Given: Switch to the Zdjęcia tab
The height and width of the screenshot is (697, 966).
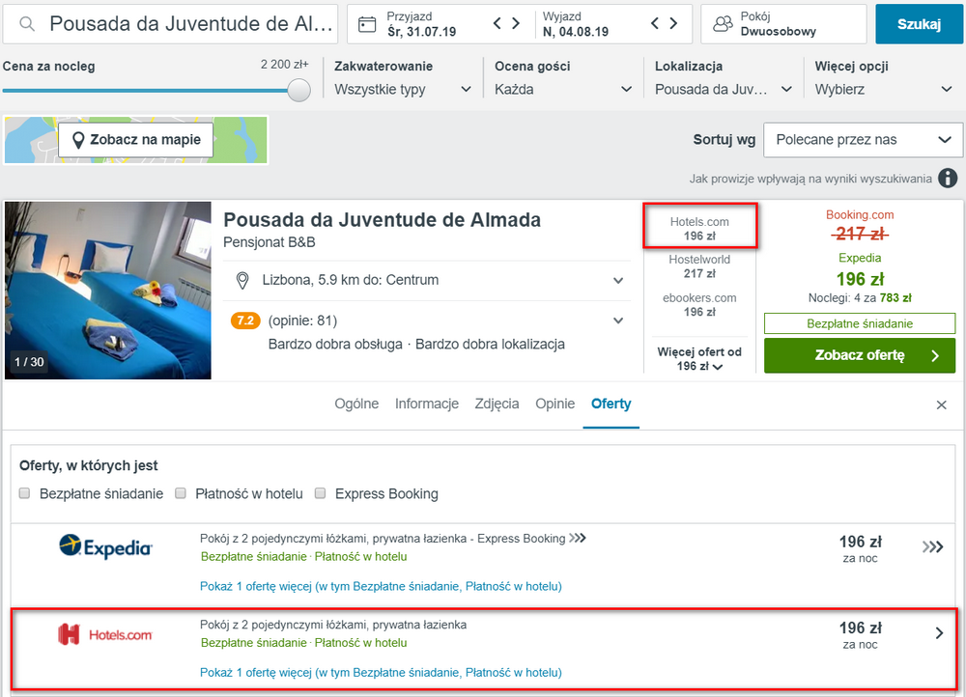Looking at the screenshot, I should pos(497,404).
